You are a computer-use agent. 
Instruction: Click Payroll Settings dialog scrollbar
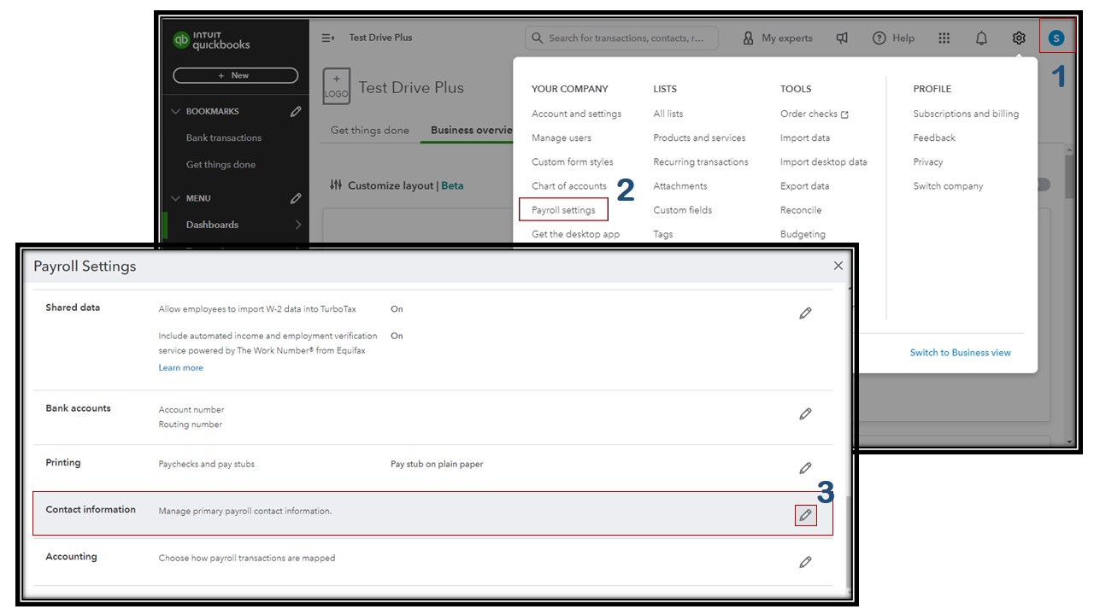click(x=848, y=543)
